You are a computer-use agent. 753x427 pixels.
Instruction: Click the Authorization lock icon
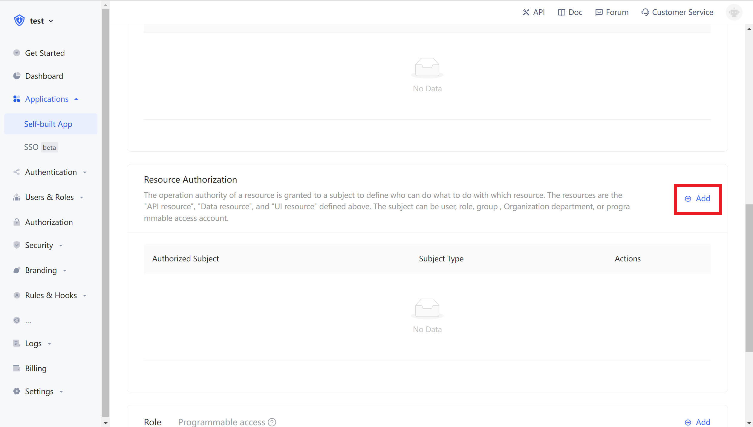[x=17, y=222]
